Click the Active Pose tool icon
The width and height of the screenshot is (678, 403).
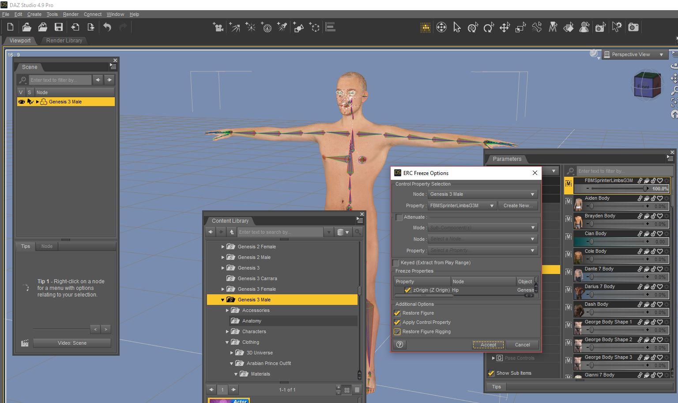(x=537, y=27)
